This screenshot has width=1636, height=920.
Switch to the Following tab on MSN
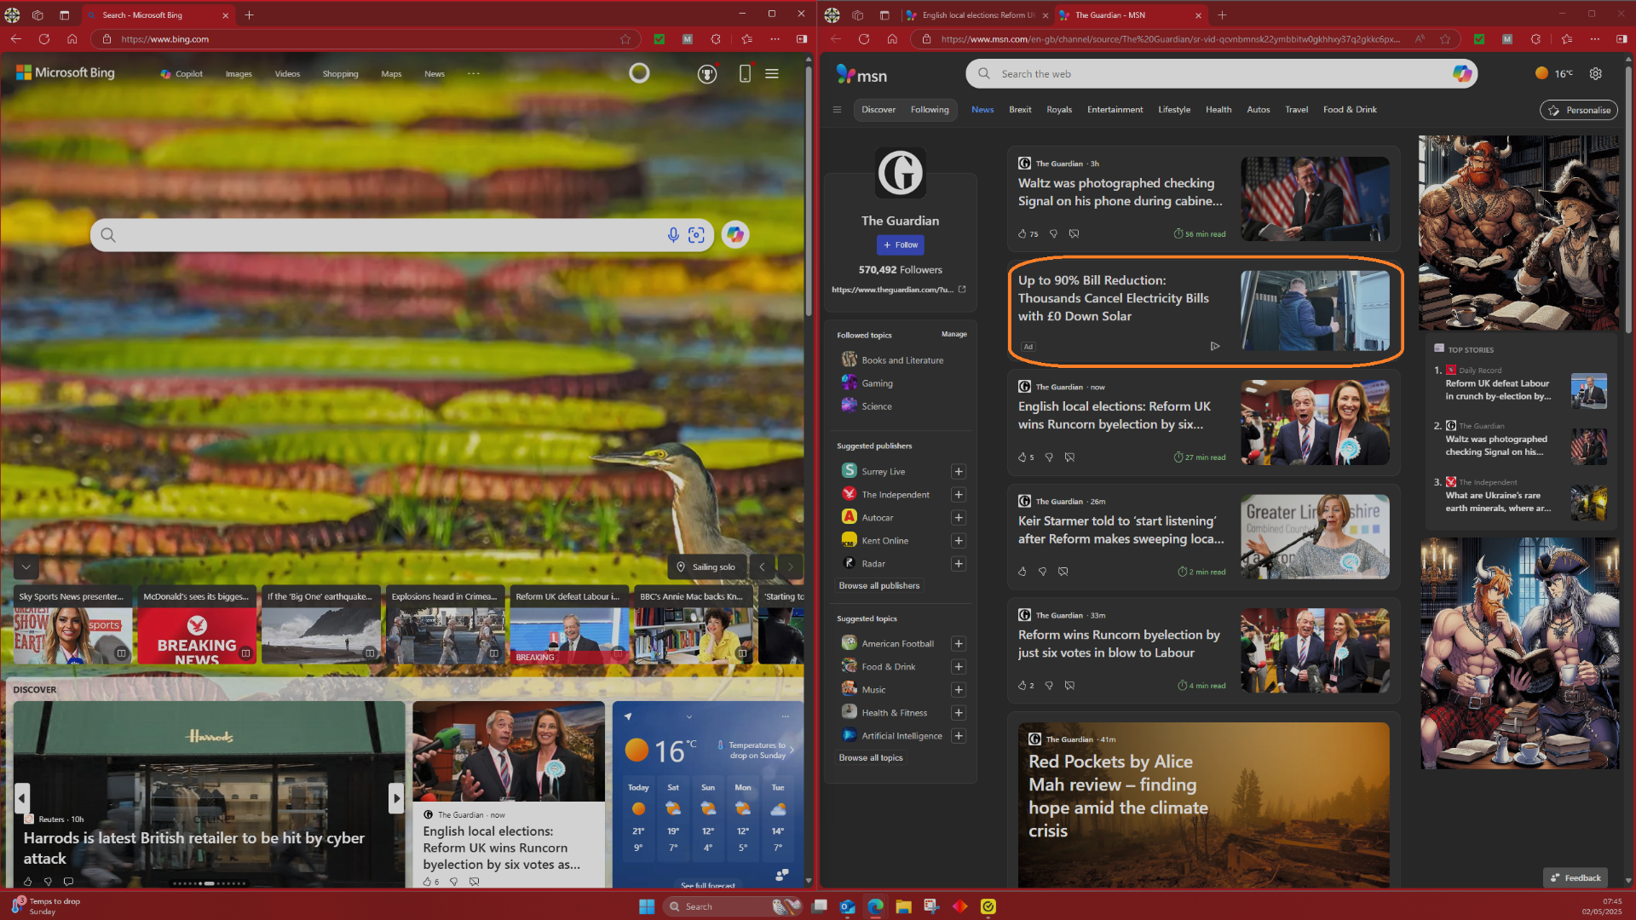(930, 110)
